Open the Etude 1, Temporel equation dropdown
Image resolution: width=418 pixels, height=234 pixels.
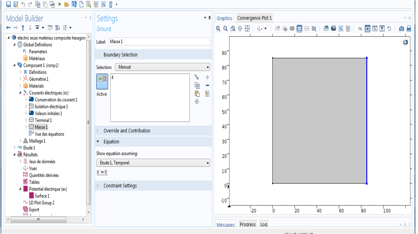[153, 163]
